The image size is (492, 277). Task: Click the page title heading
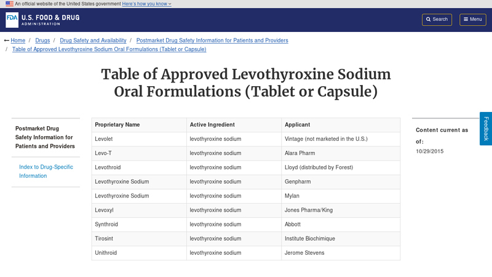pos(245,83)
